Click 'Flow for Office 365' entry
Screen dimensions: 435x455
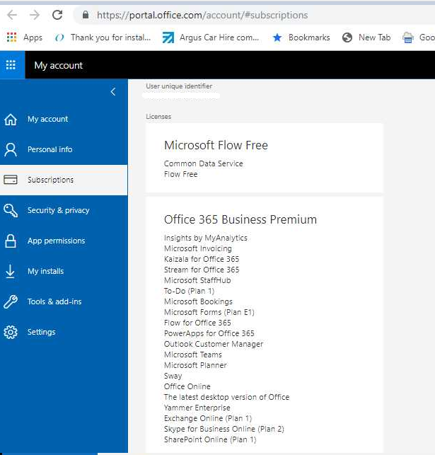pos(197,323)
